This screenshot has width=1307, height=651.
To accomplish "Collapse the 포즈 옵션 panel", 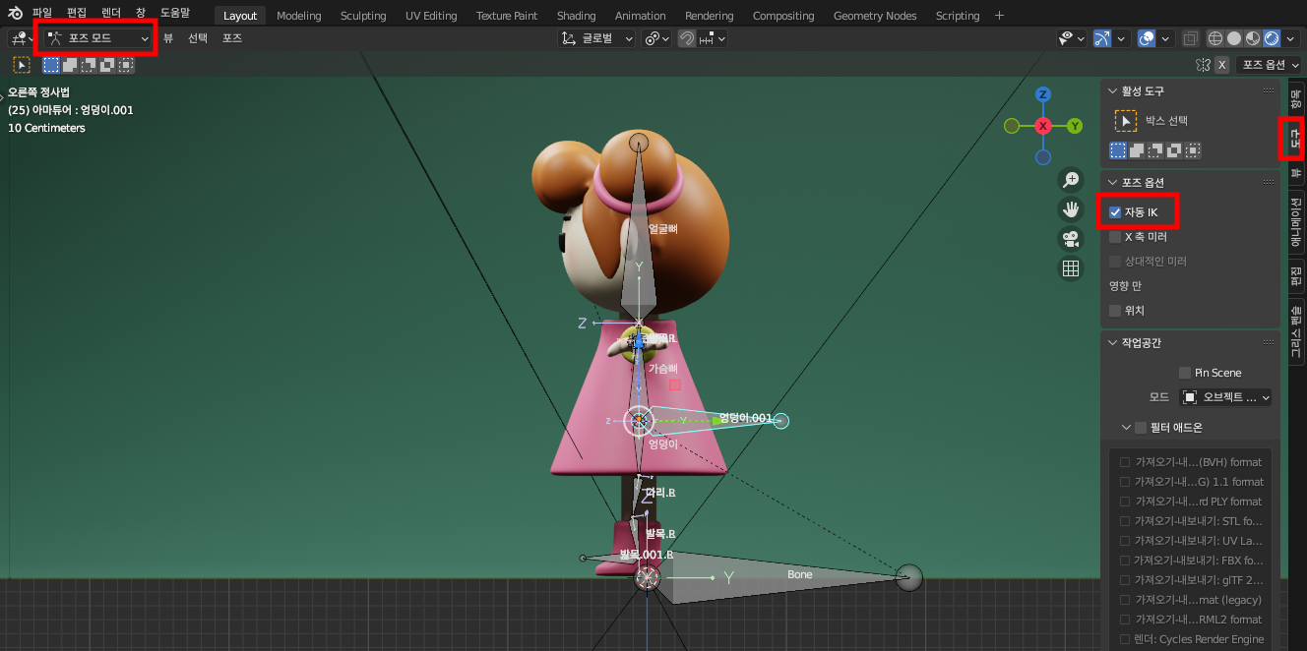I will (x=1112, y=183).
